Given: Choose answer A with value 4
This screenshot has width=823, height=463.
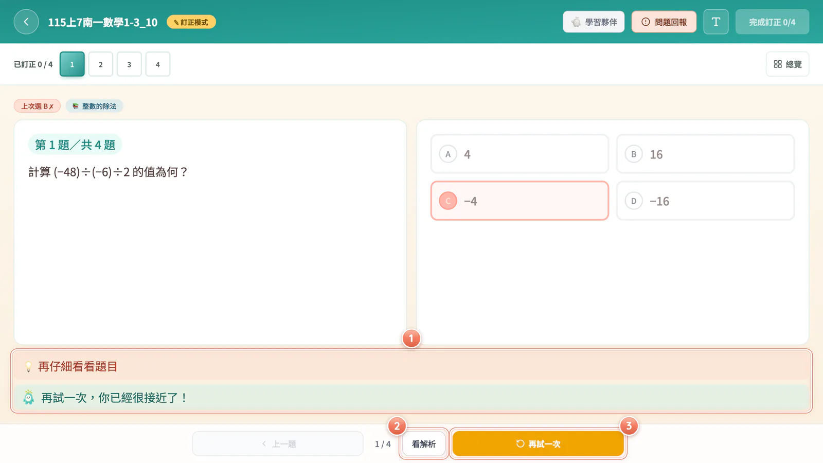Looking at the screenshot, I should tap(520, 154).
